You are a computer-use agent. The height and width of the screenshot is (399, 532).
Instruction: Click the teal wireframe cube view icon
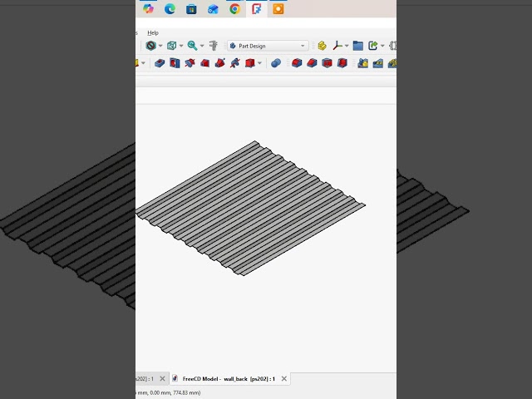click(172, 46)
